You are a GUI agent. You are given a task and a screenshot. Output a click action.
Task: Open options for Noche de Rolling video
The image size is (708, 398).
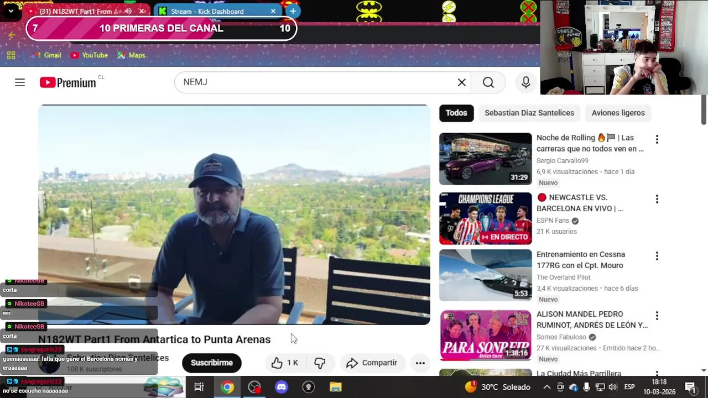tap(657, 139)
